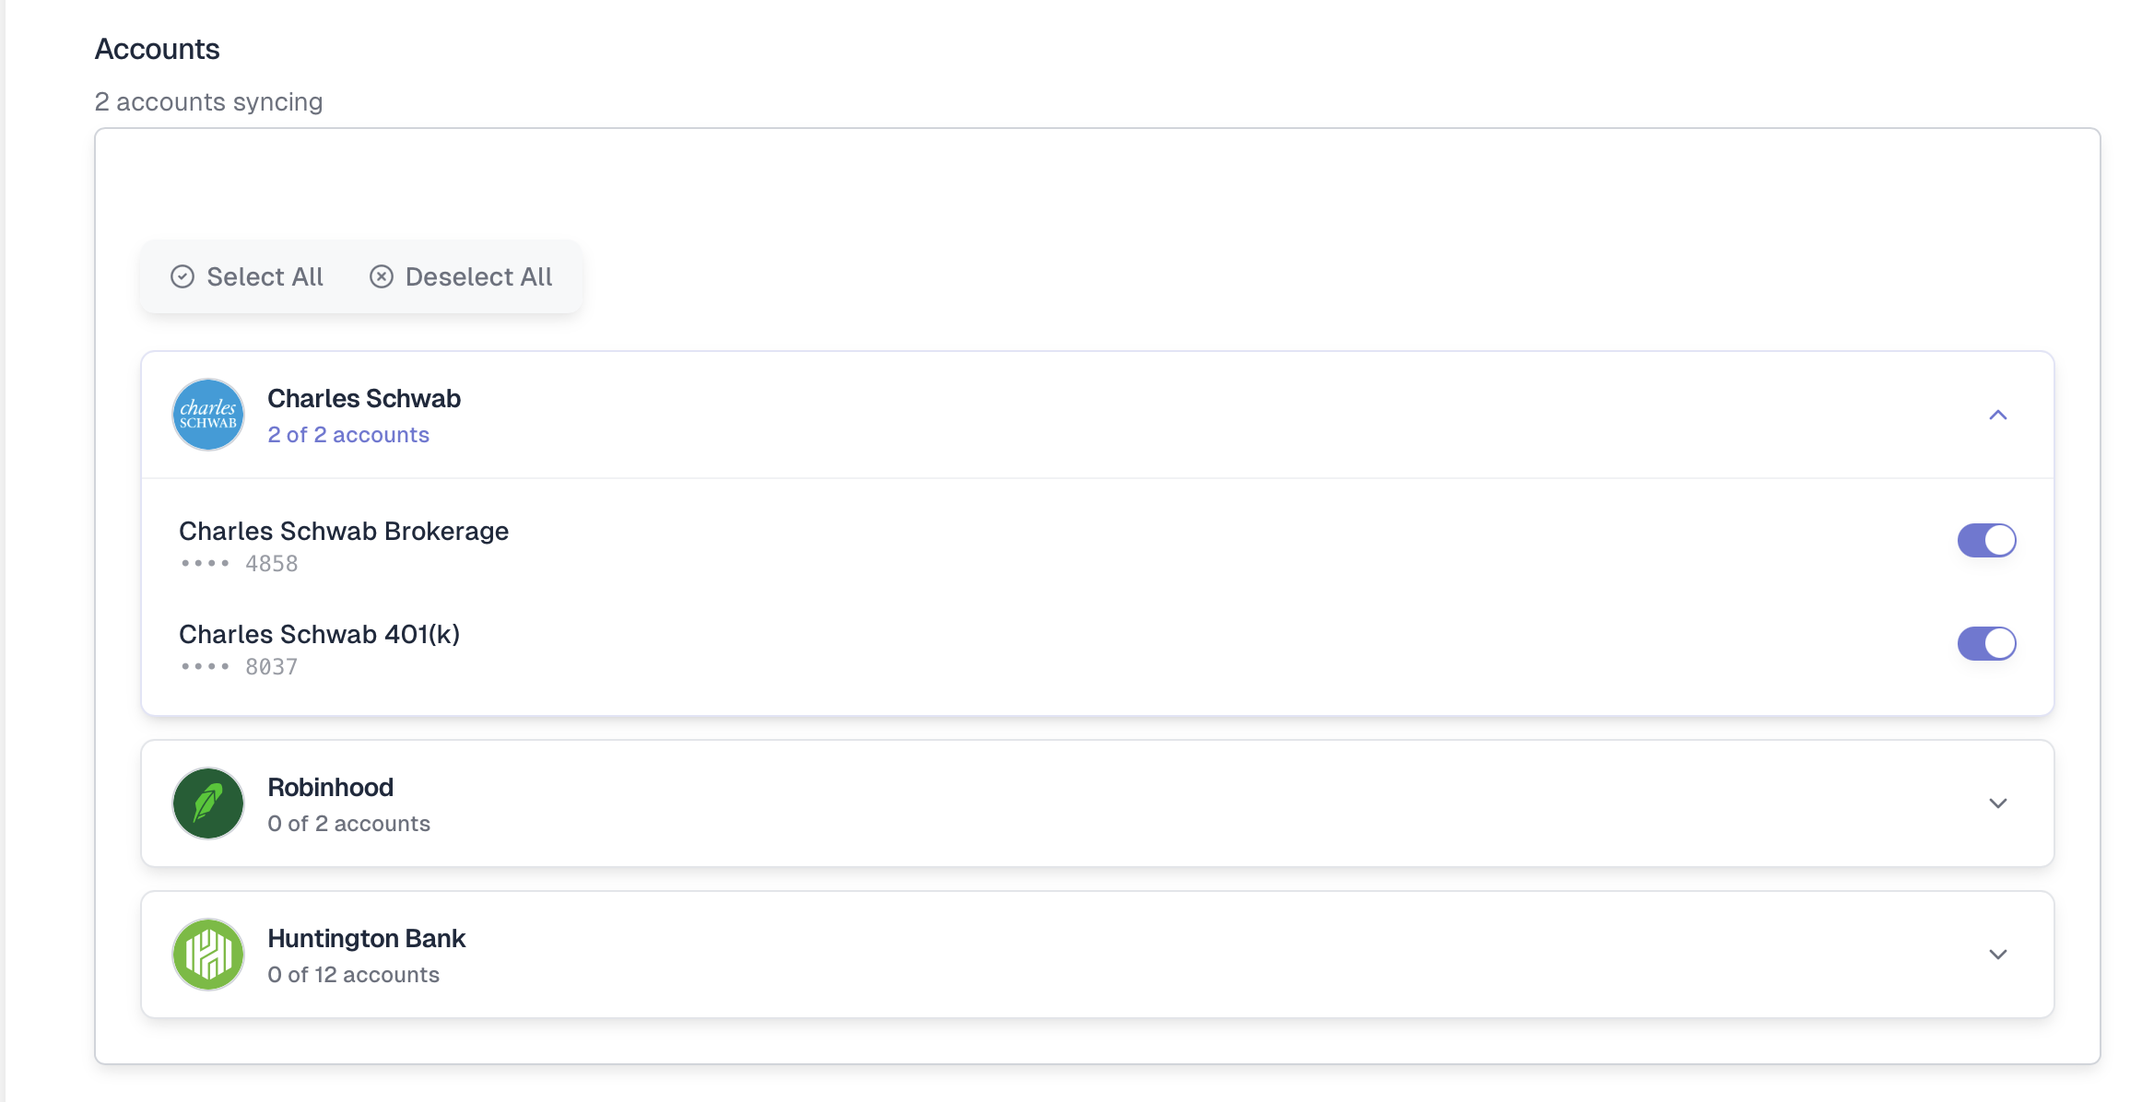Disable syncing for Charles Schwab Brokerage

tap(1987, 541)
